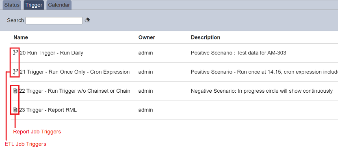
Task: Click the AM-303 positive scenario description
Action: 238,53
